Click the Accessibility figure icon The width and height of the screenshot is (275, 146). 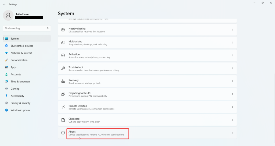click(x=6, y=96)
